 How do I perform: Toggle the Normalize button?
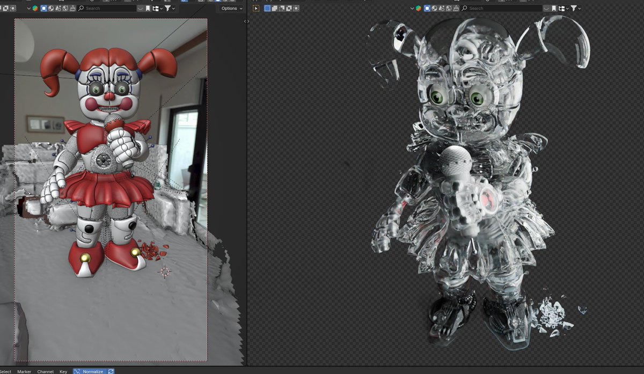[89, 371]
